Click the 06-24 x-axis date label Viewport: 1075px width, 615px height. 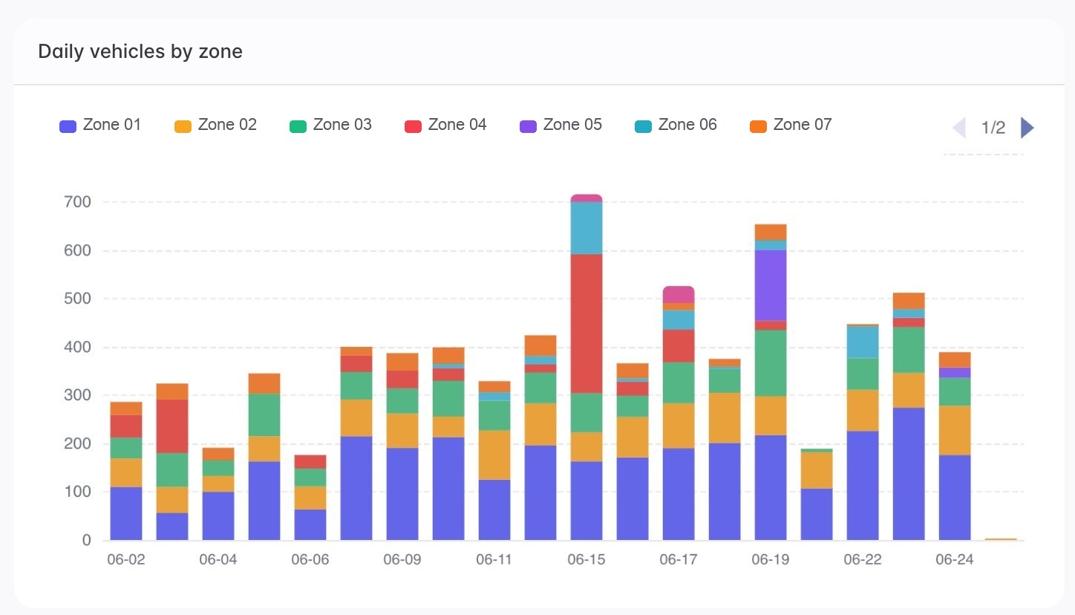pyautogui.click(x=955, y=559)
